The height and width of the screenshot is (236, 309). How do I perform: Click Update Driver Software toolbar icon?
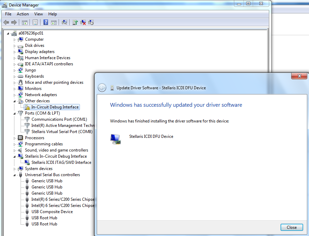pyautogui.click(x=75, y=22)
